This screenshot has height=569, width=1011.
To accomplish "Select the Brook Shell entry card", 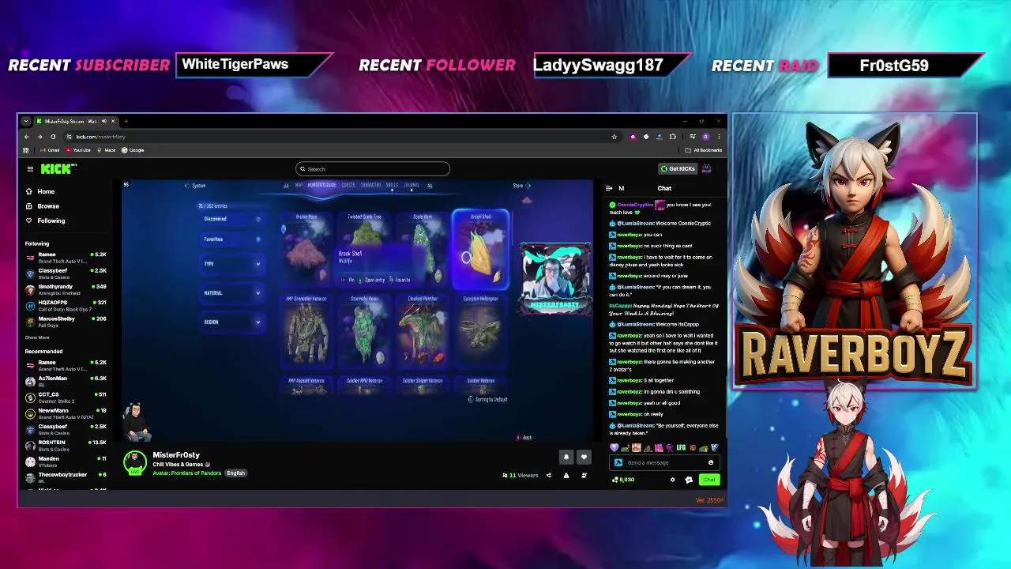I will (480, 249).
